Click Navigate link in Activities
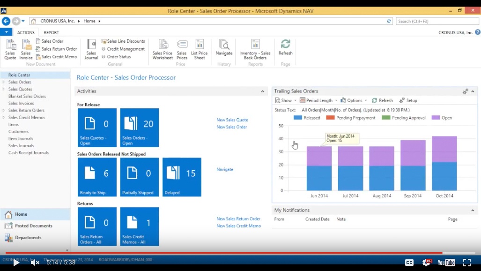 coord(225,169)
